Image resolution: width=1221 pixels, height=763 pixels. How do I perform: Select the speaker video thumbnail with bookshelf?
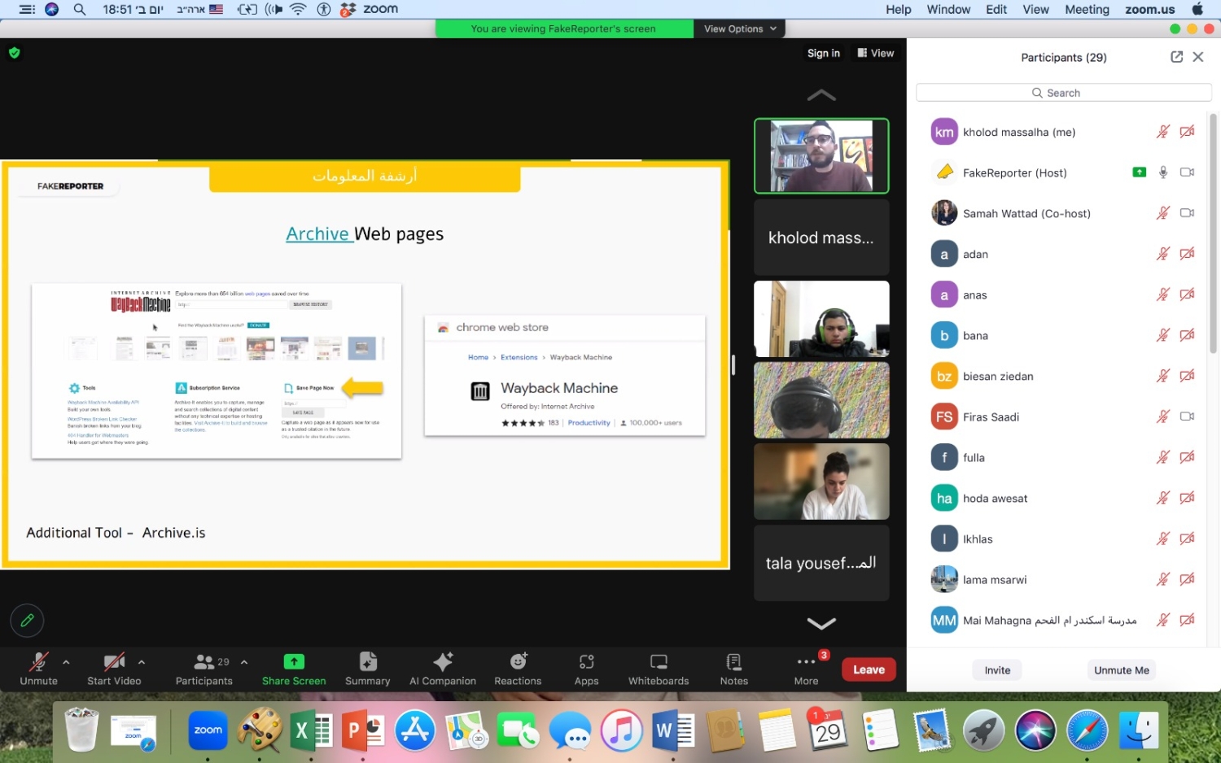pyautogui.click(x=821, y=156)
